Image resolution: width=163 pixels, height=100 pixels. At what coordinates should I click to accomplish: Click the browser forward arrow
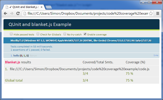click(12, 13)
